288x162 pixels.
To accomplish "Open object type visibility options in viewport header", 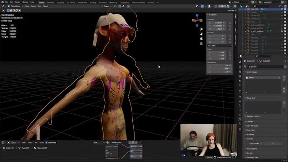I will [x=197, y=6].
